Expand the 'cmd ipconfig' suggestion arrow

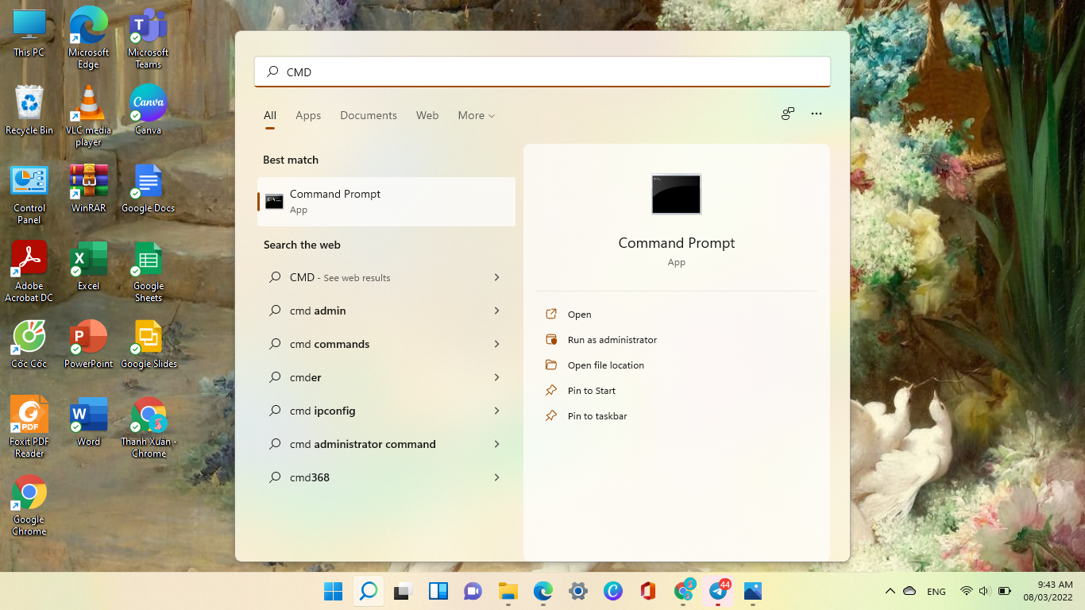click(496, 411)
